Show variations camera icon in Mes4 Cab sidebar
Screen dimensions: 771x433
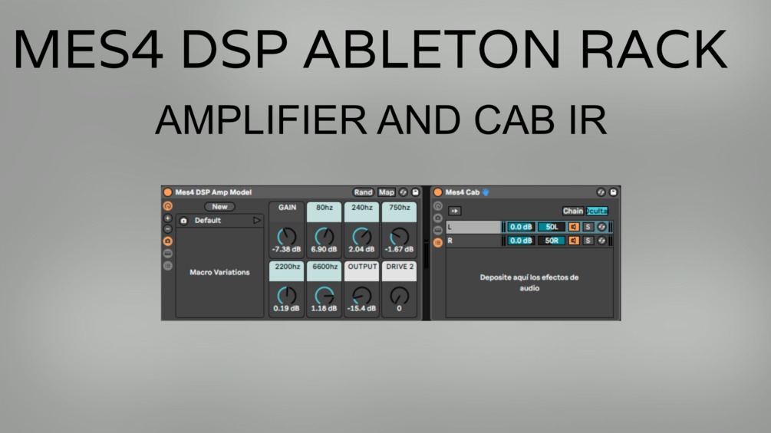click(x=437, y=218)
